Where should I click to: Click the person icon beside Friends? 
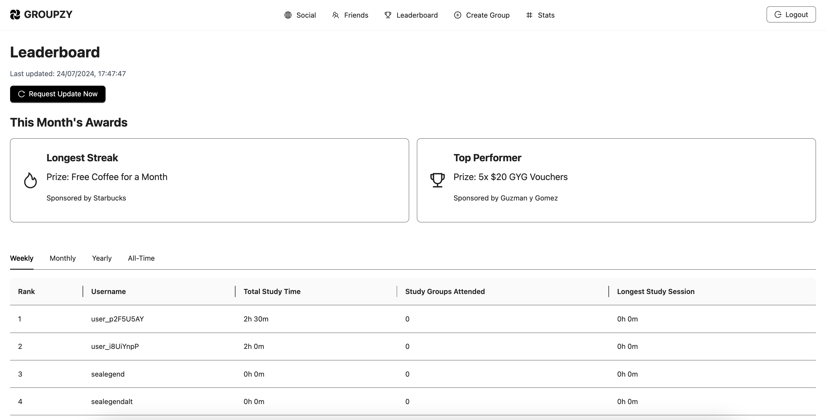click(x=335, y=15)
